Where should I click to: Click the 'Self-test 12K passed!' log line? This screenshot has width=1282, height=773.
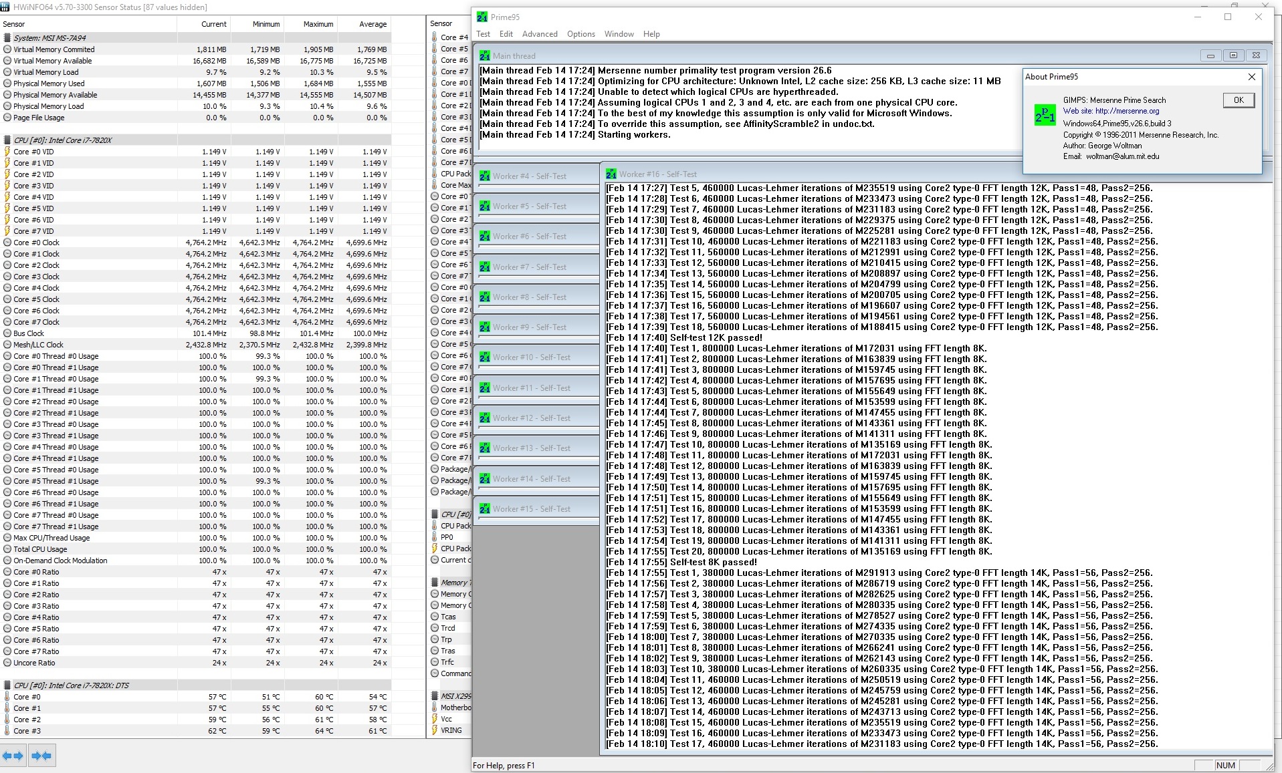[x=684, y=337]
